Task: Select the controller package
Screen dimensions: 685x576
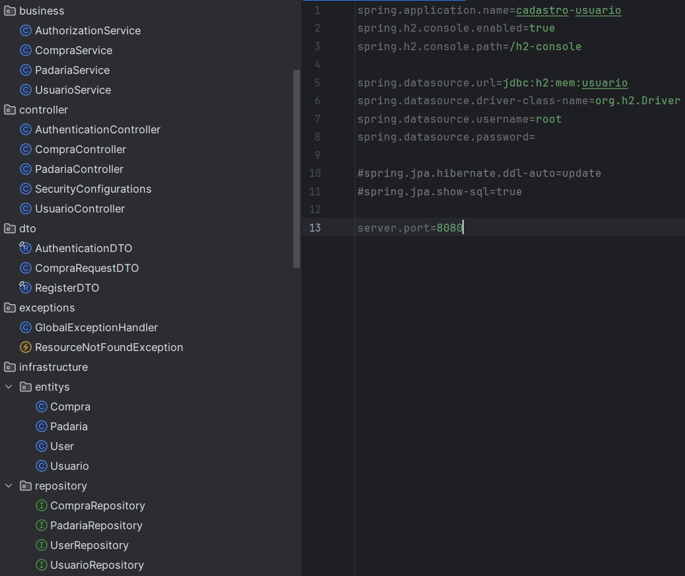Action: tap(44, 110)
